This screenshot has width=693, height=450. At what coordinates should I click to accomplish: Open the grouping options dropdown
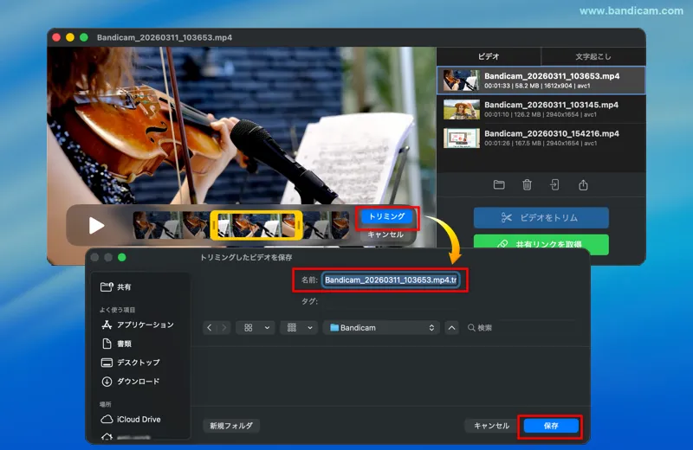click(x=299, y=328)
